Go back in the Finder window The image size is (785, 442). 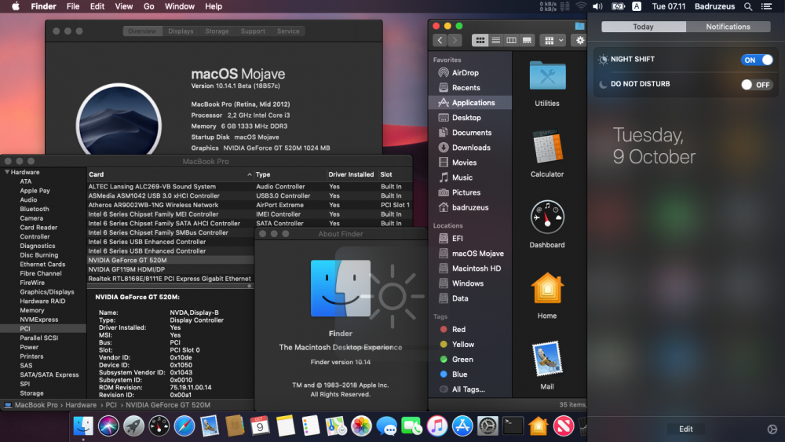click(440, 41)
